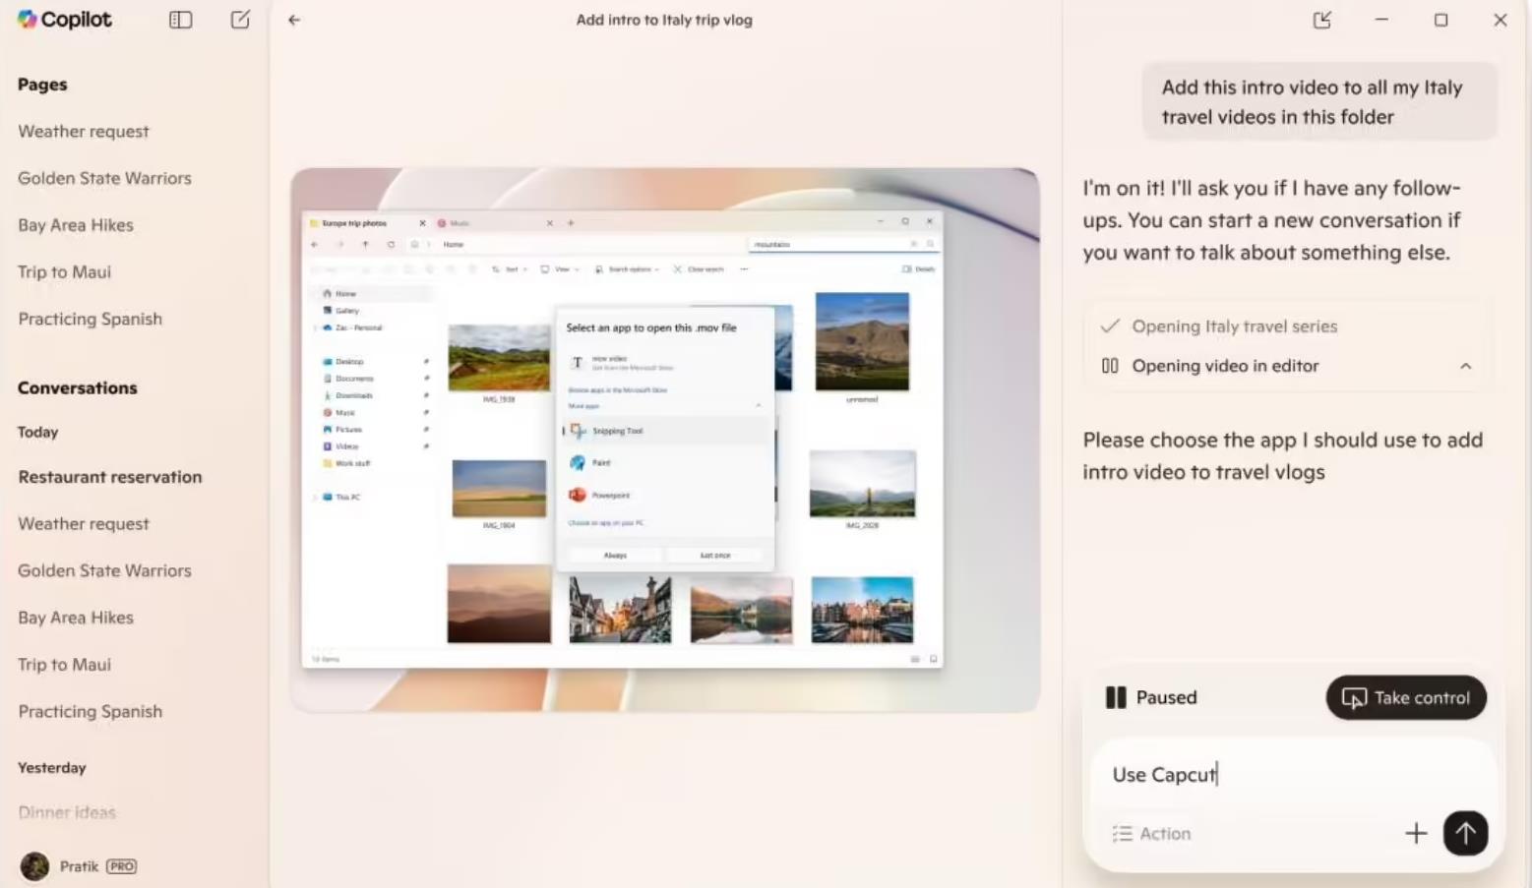Click the back arrow above the preview

click(x=294, y=19)
